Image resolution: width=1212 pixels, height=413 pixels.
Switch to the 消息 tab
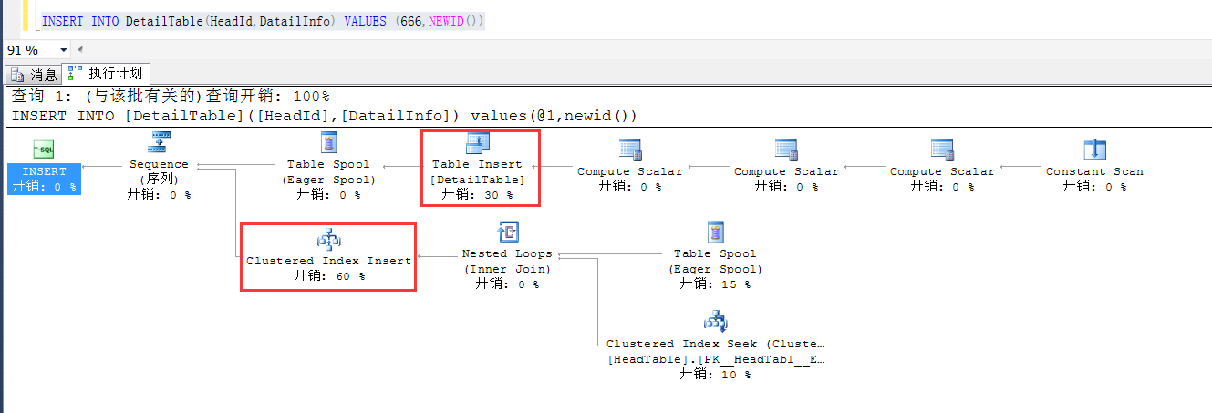34,75
